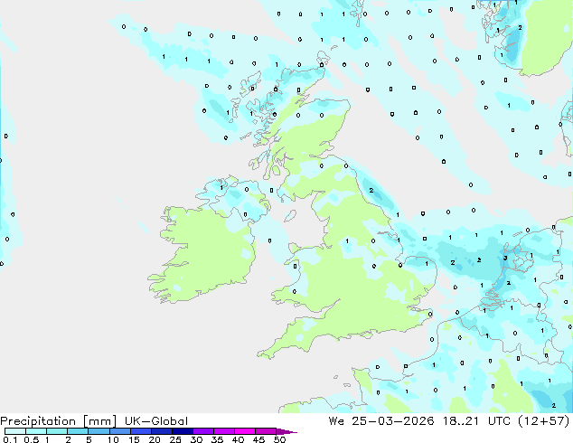573x443 pixels.
Task: Click the Isle of Man outline in the Irish Sea
Action: pyautogui.click(x=290, y=216)
